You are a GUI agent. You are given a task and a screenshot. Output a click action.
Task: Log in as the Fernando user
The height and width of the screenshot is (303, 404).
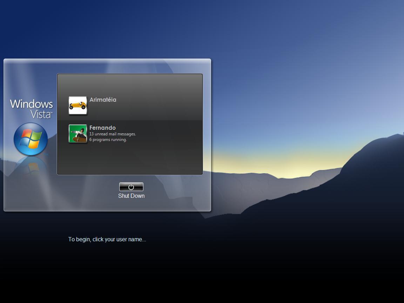(x=102, y=128)
